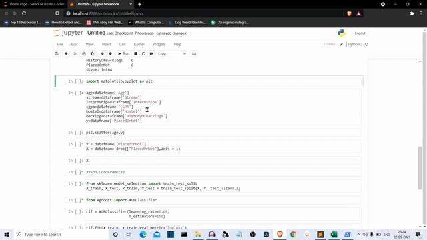Open a new browser tab
Viewport: 427px width, 240px height.
[139, 5]
